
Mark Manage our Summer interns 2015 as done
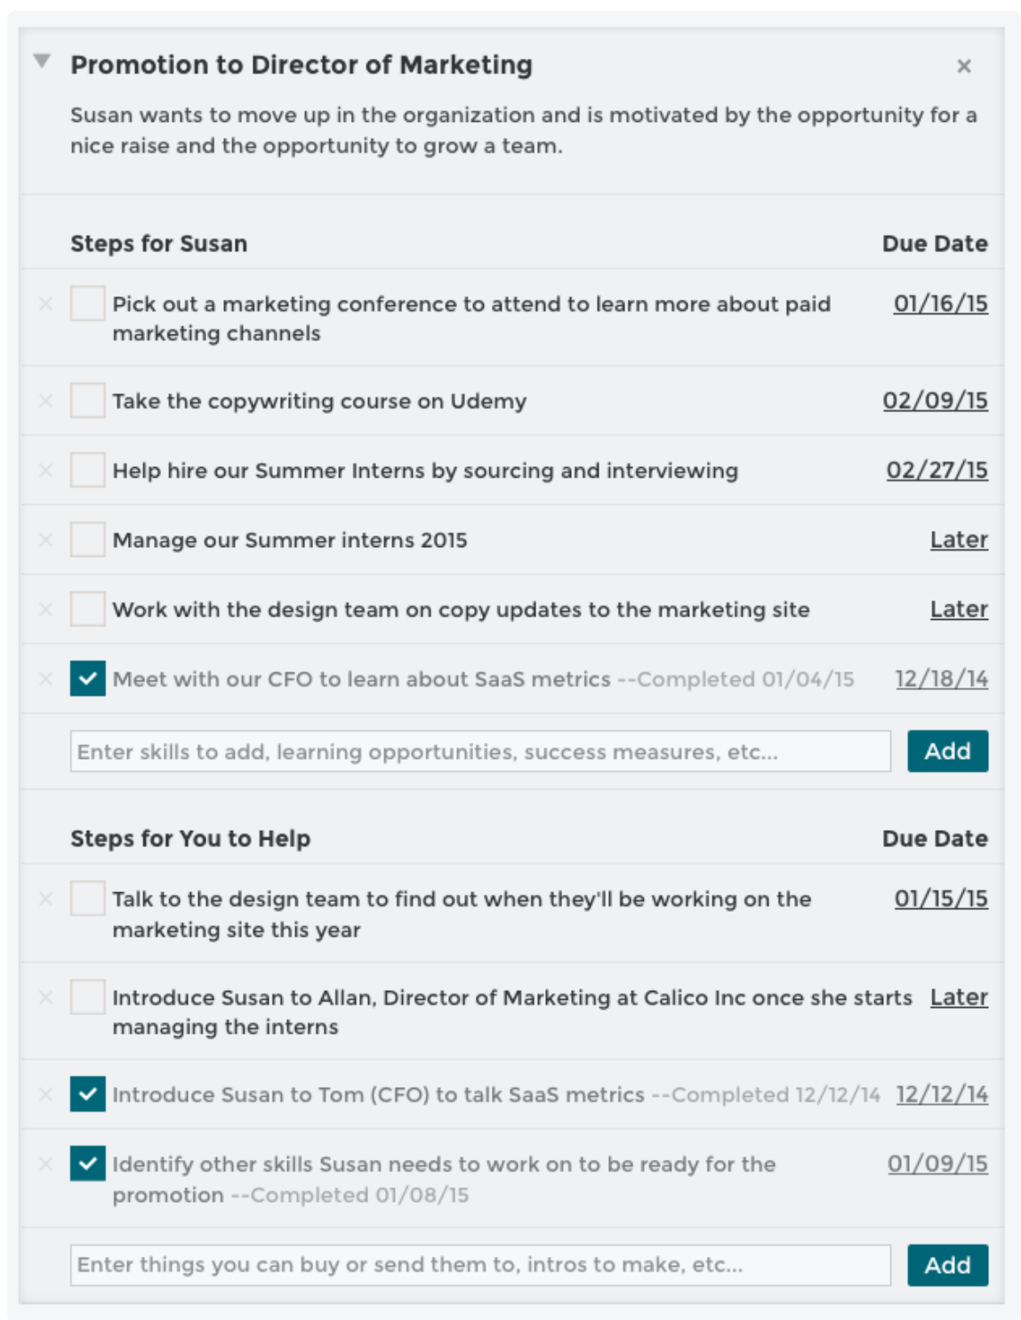(x=87, y=540)
